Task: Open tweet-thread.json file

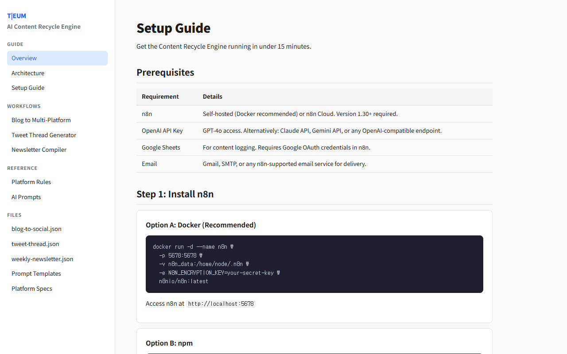Action: pos(35,244)
